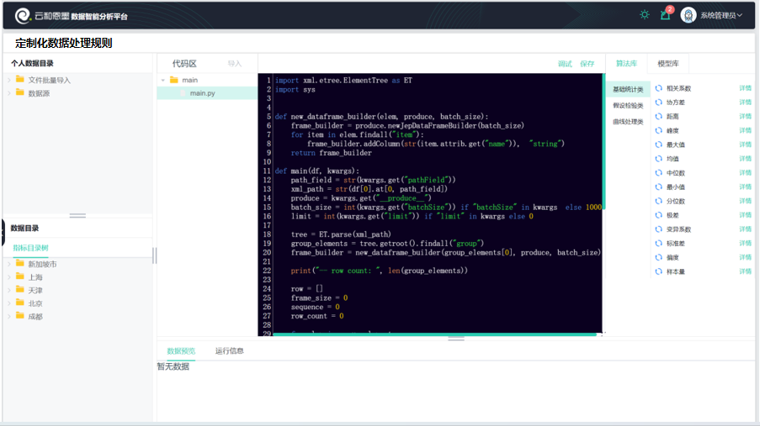Switch to the 模型库 tab
760x426 pixels.
click(668, 63)
